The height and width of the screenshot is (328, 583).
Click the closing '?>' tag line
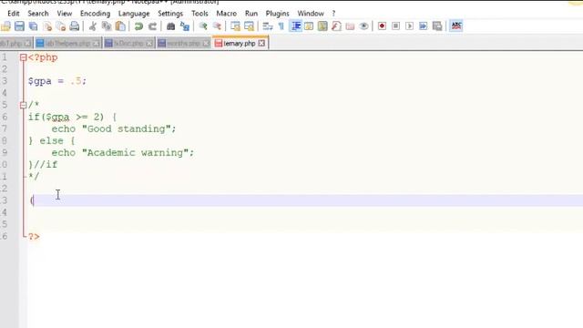34,237
